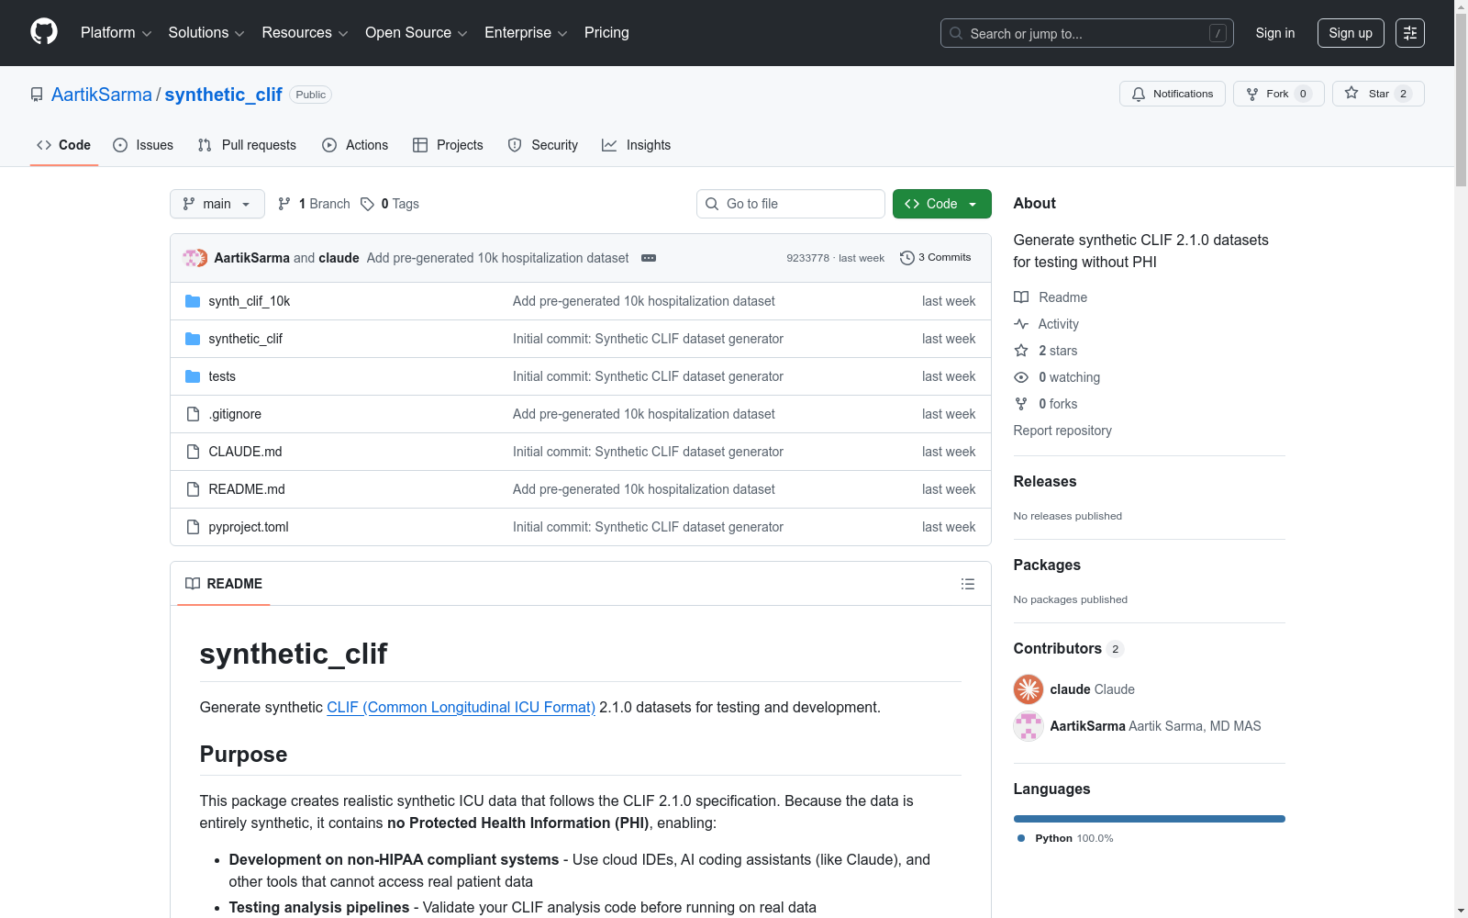Click the README.md file icon

coord(193,489)
